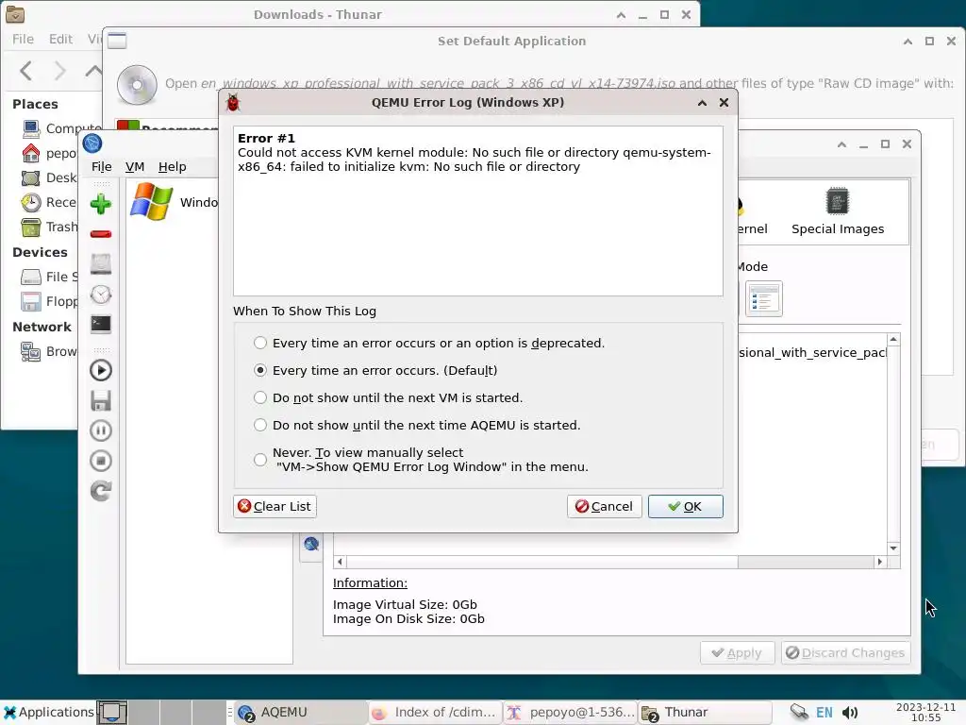This screenshot has height=725, width=966.
Task: Open the Applications menu in the panel
Action: tap(48, 712)
